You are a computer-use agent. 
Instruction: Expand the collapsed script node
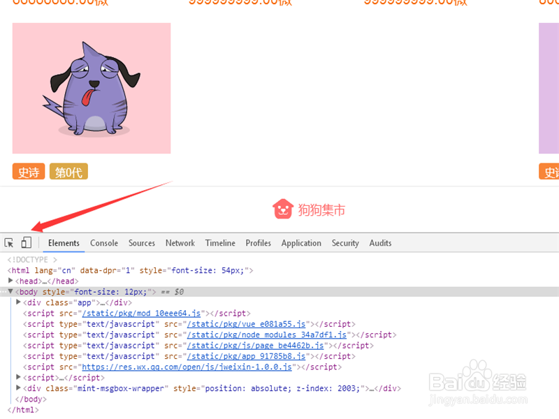click(x=18, y=377)
